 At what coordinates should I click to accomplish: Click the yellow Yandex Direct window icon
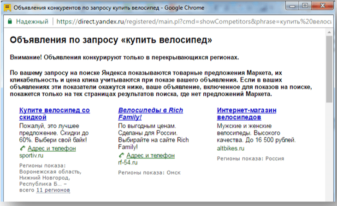(x=7, y=8)
